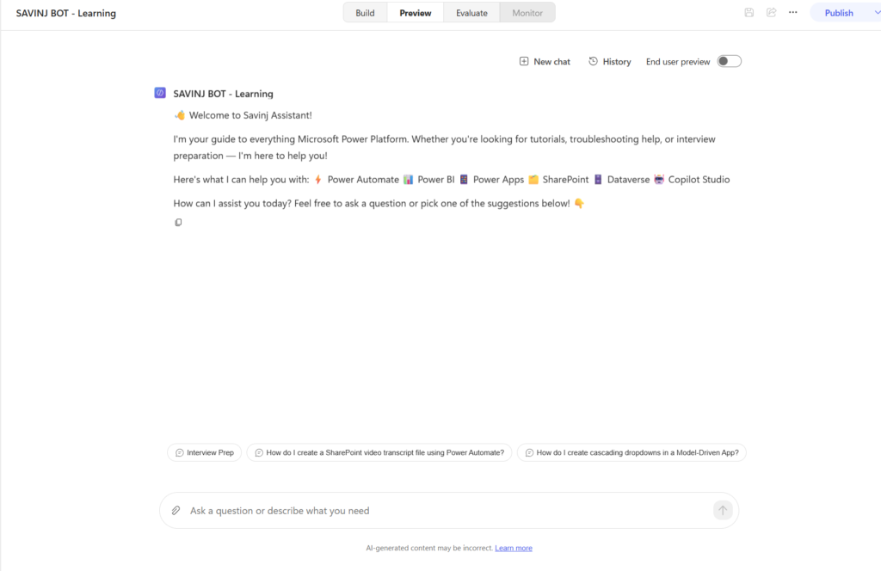Click the save icon in top bar
This screenshot has height=571, width=881.
point(749,12)
